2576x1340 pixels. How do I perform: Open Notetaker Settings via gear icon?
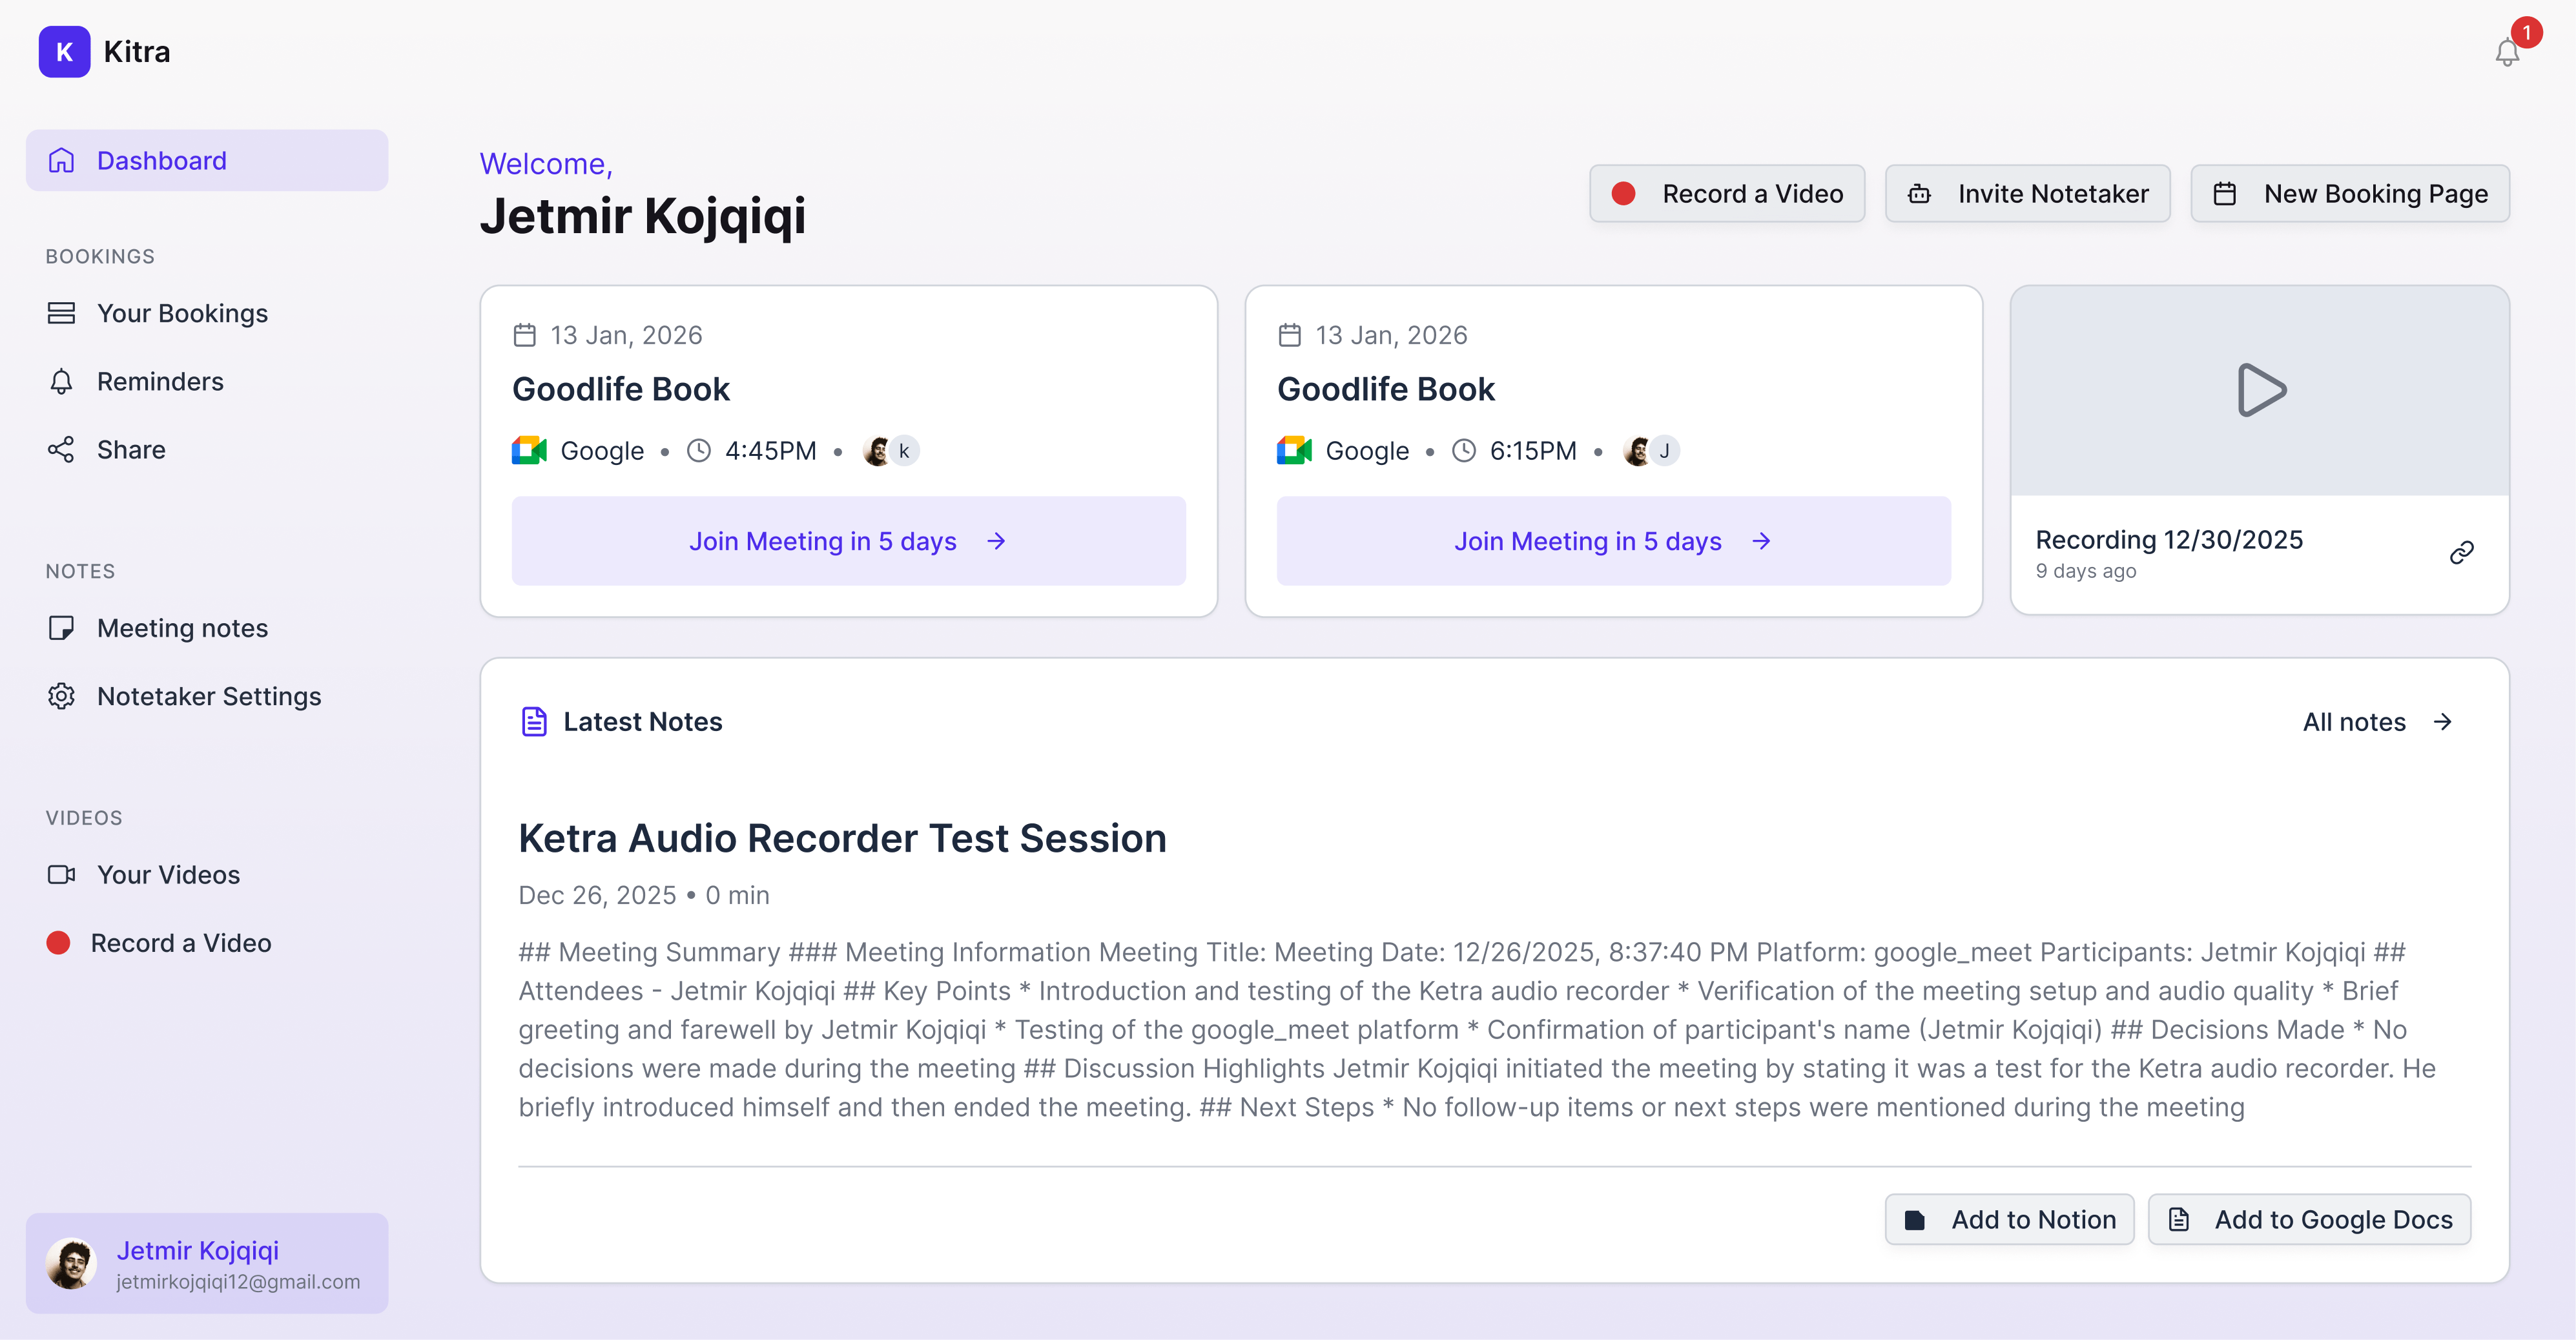point(62,696)
